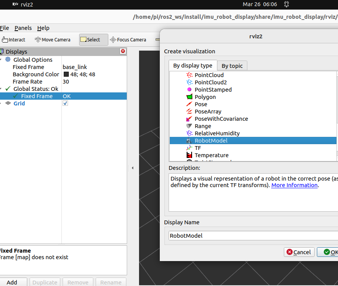Select the gray Range cone icon
Image resolution: width=338 pixels, height=286 pixels.
(x=189, y=126)
